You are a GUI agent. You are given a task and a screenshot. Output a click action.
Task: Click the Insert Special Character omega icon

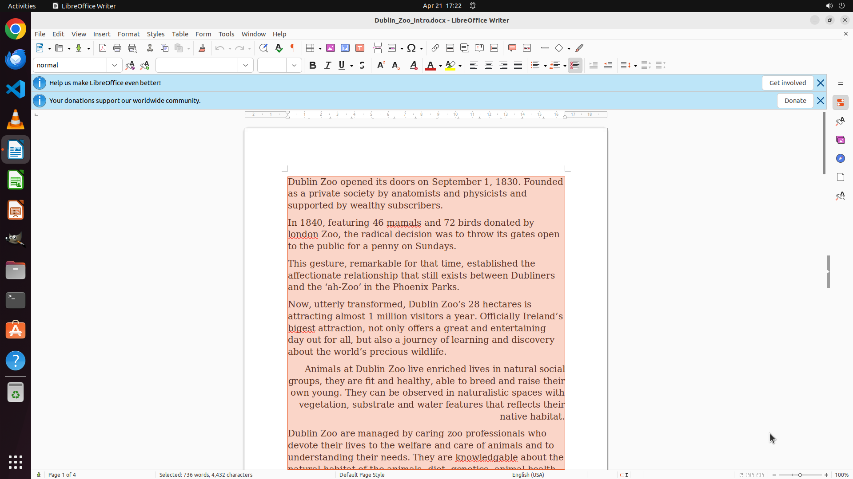(411, 48)
